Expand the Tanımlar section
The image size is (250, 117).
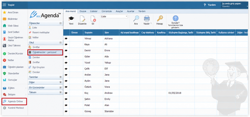[60, 77]
